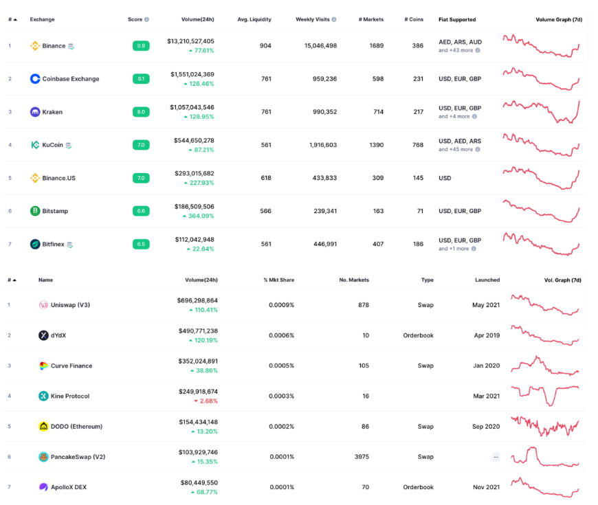598x505 pixels.
Task: Click the Binance exchange logo icon
Action: point(35,46)
